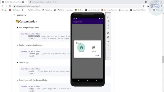Click 'Capture image using Camera' text
The width and height of the screenshot is (164, 92).
31,45
